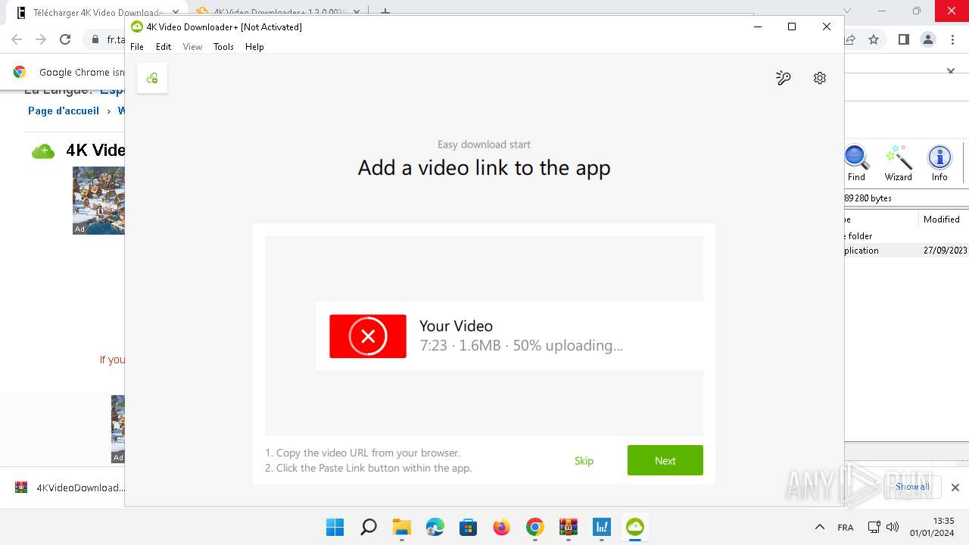Open Microsoft Store from the taskbar
Screen dimensions: 969x545
pyautogui.click(x=468, y=527)
